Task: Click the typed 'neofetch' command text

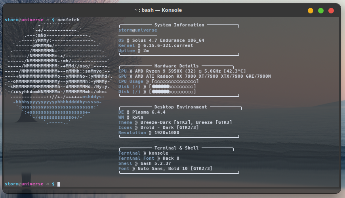Action: (x=69, y=20)
